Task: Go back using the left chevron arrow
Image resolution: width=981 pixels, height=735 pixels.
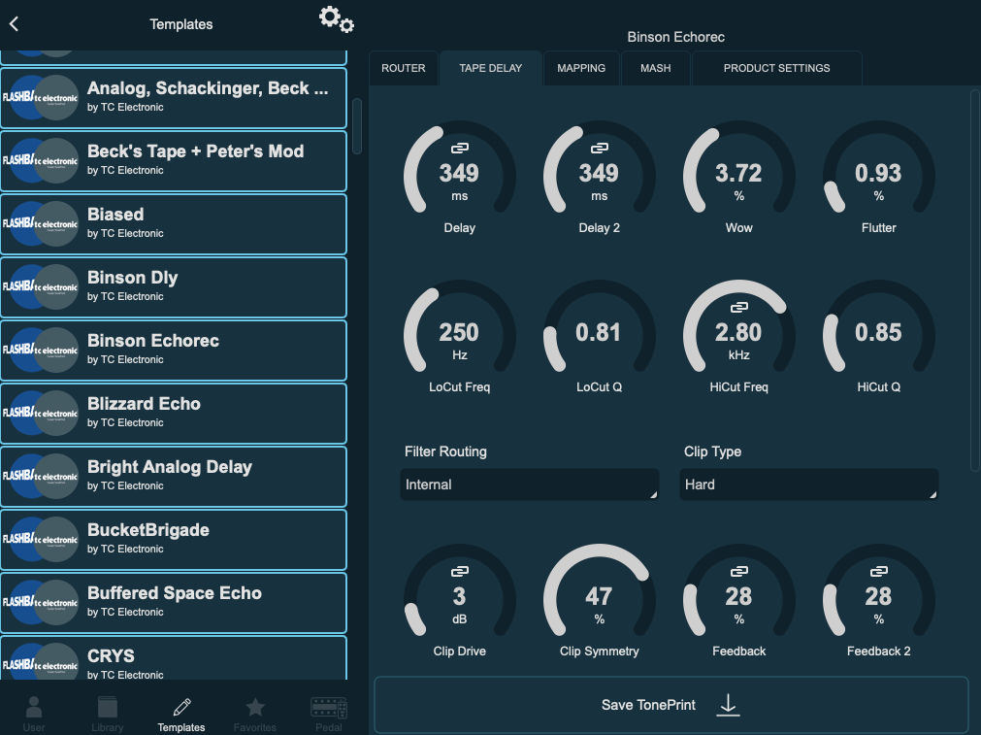Action: (15, 24)
